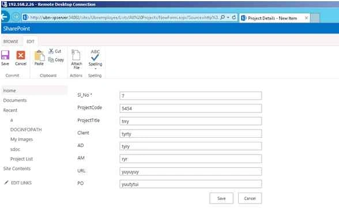Open Home in the left navigation
The height and width of the screenshot is (211, 339).
coord(9,91)
